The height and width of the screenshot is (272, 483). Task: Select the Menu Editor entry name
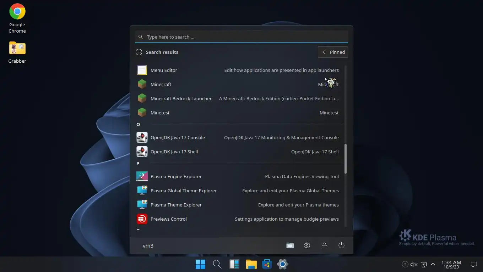pos(164,70)
